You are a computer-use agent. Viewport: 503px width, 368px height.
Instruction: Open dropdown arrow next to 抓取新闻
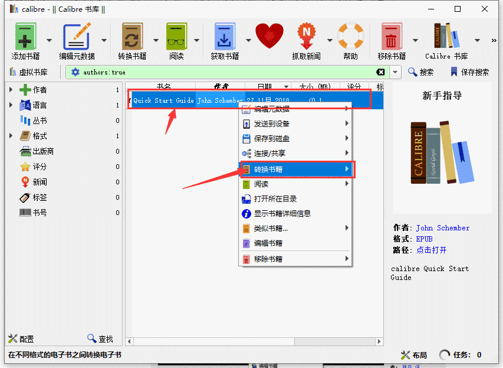coord(330,40)
